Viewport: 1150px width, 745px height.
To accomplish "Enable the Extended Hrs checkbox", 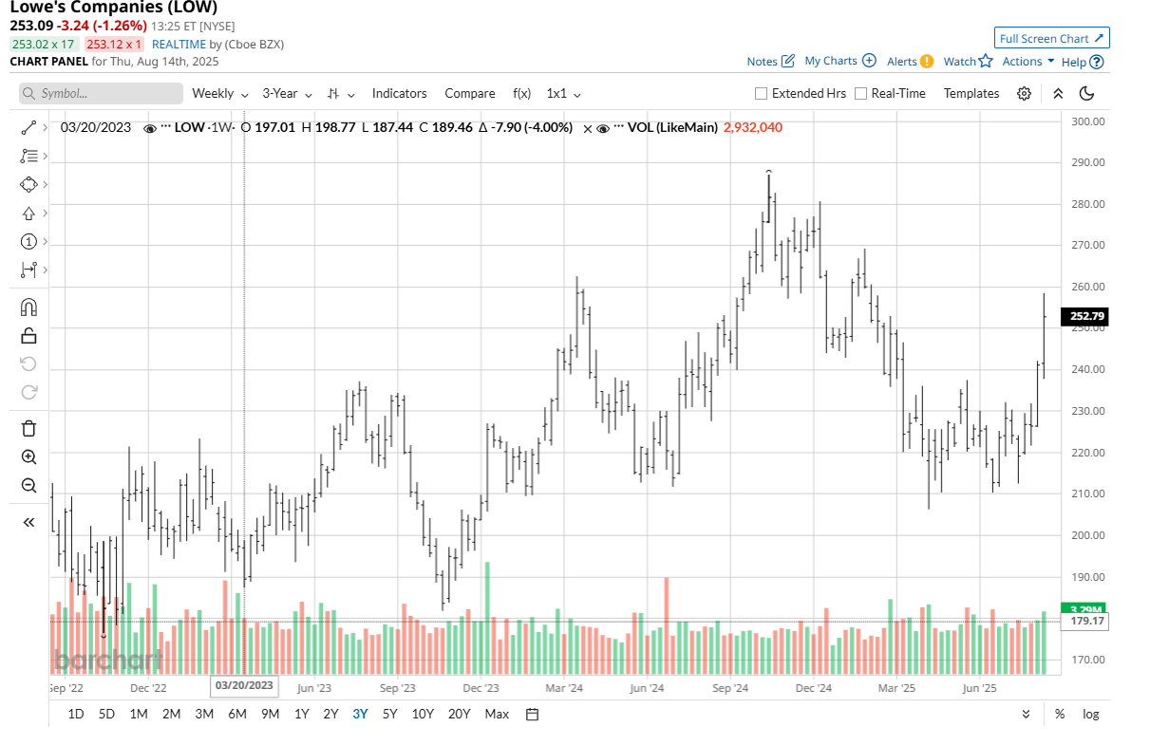I will click(x=761, y=93).
